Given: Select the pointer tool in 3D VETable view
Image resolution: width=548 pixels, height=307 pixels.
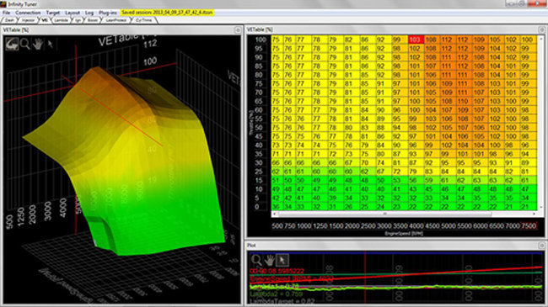Looking at the screenshot, I should pos(51,44).
